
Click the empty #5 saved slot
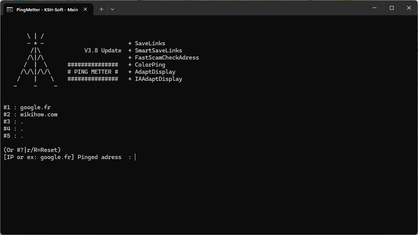22,136
